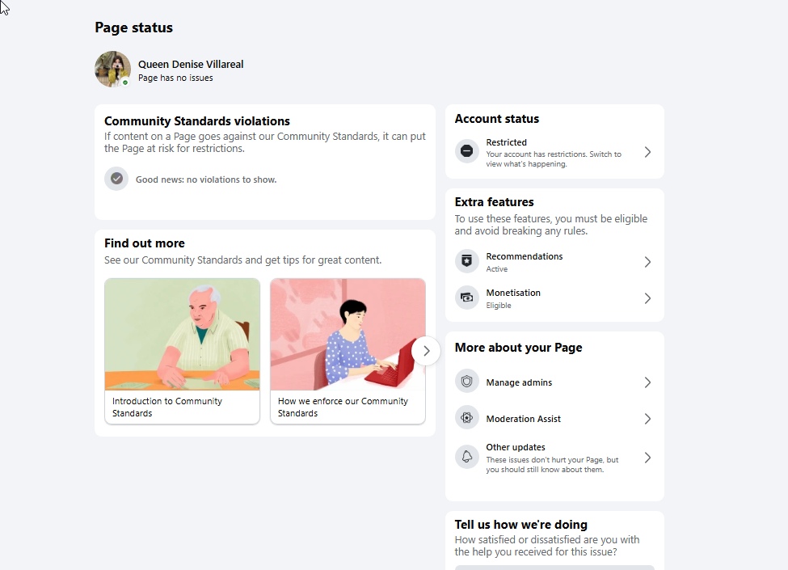Show next Find out more cards
Viewport: 788px width, 570px height.
point(426,351)
